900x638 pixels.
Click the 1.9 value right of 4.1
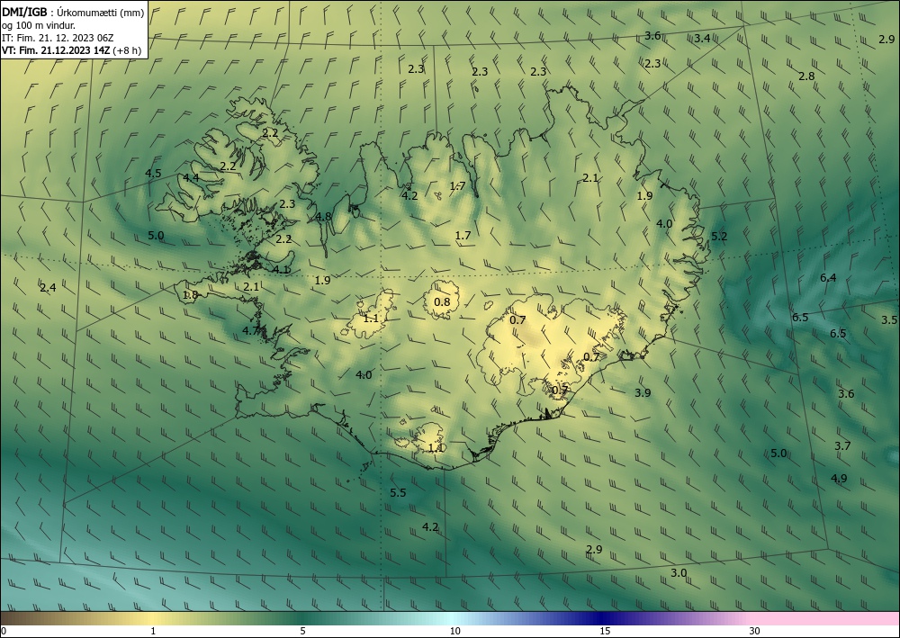[x=322, y=281]
